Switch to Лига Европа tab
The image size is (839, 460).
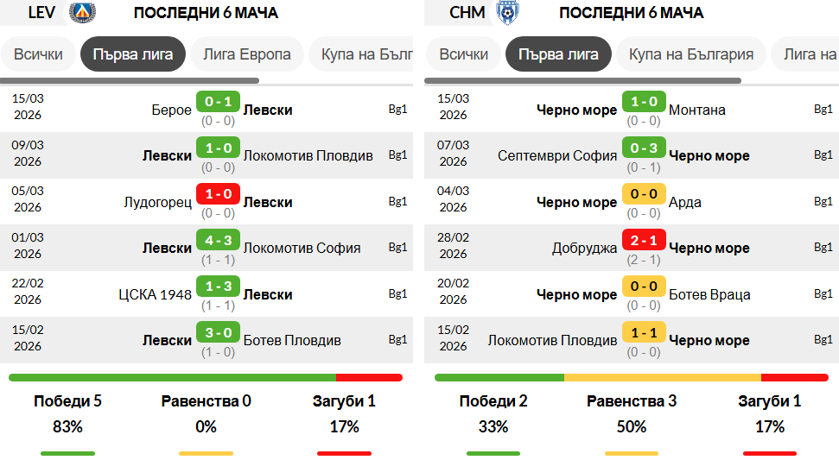[x=247, y=54]
